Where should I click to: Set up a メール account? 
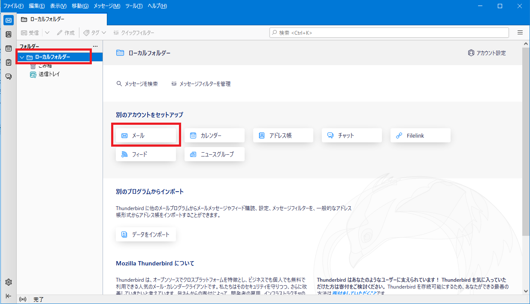(x=146, y=135)
